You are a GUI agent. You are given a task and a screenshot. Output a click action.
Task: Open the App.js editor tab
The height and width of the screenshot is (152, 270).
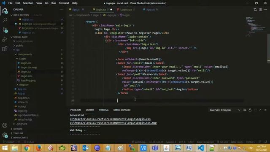pos(76,9)
